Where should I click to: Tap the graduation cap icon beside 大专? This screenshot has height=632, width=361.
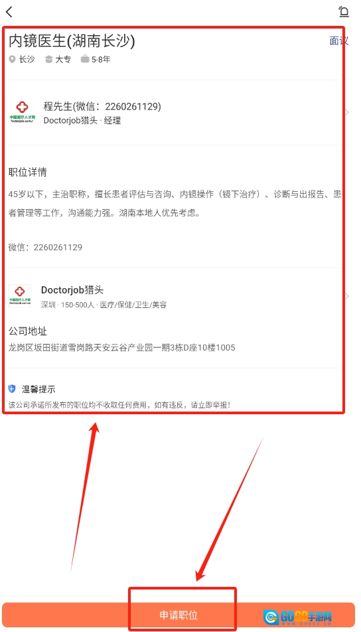48,60
